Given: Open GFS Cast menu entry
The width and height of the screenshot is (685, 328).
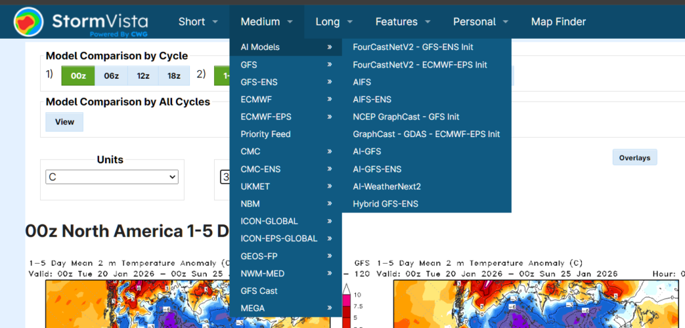Looking at the screenshot, I should point(259,291).
